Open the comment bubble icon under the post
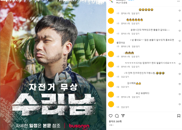Image resolution: width=182 pixels, height=130 pixels. coord(117,116)
